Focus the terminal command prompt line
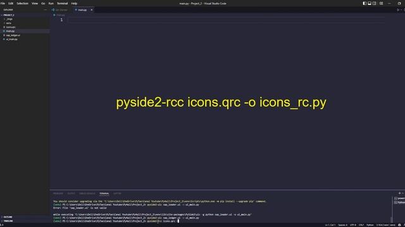 pyautogui.click(x=116, y=221)
